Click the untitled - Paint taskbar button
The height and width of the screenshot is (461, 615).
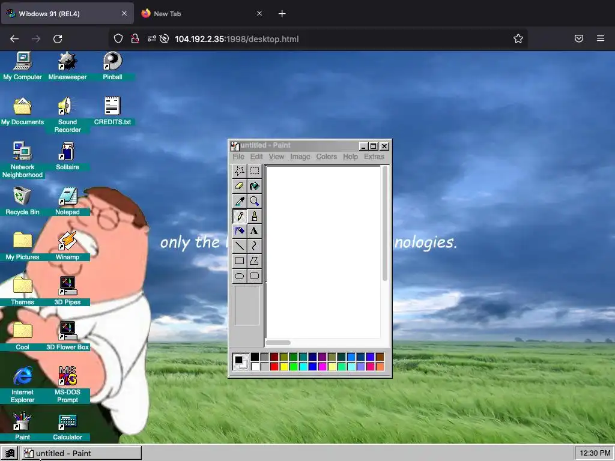[82, 454]
